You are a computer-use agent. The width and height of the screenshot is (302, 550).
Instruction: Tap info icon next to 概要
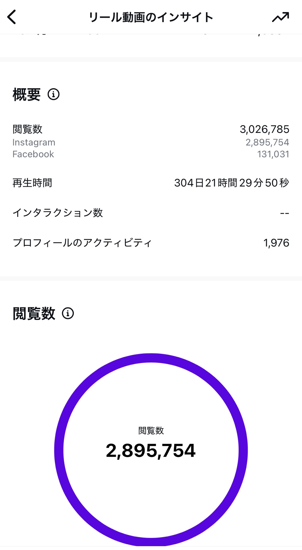point(54,94)
